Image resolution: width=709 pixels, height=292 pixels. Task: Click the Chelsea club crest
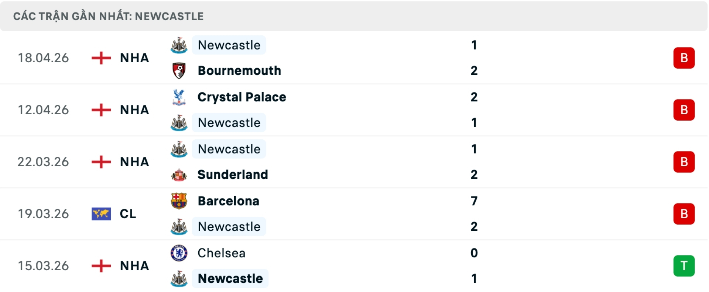(x=179, y=253)
